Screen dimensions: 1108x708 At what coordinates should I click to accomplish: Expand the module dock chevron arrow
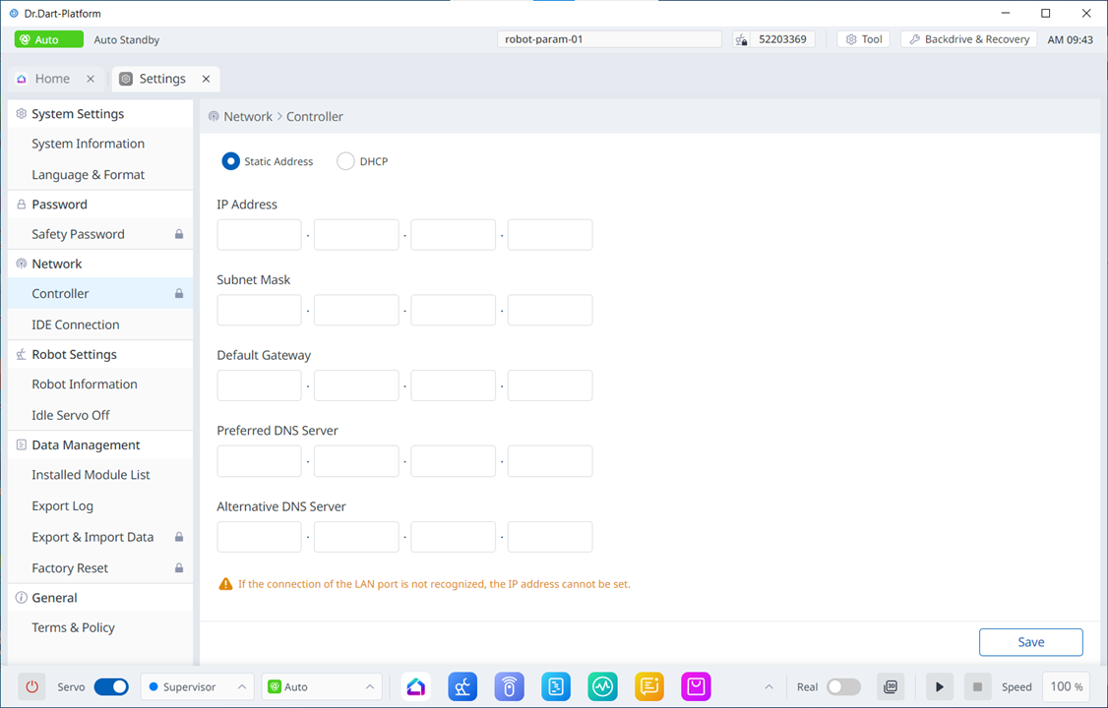pos(769,686)
